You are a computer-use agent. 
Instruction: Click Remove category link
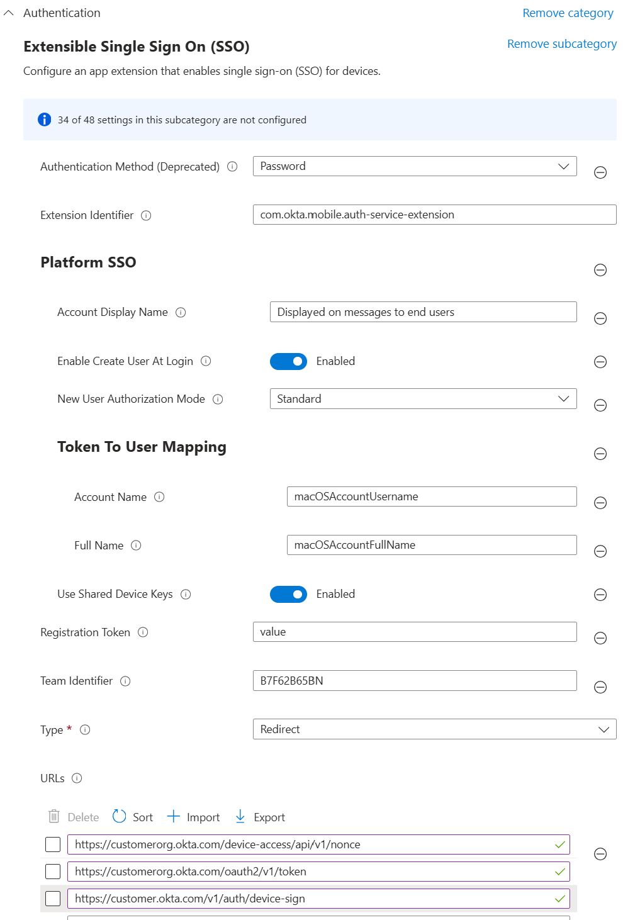[568, 13]
